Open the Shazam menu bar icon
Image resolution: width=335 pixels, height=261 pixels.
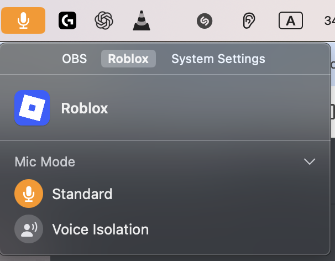point(205,20)
